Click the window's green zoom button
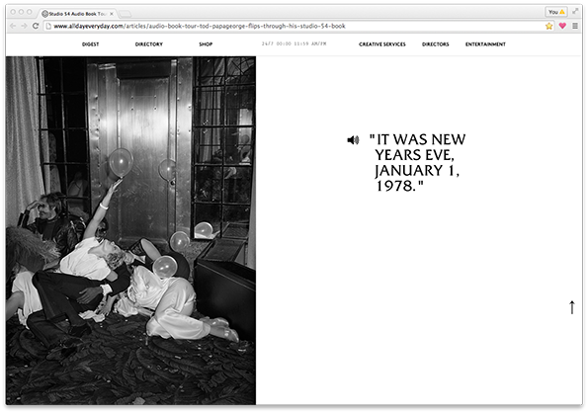Image resolution: width=588 pixels, height=413 pixels. coord(30,12)
